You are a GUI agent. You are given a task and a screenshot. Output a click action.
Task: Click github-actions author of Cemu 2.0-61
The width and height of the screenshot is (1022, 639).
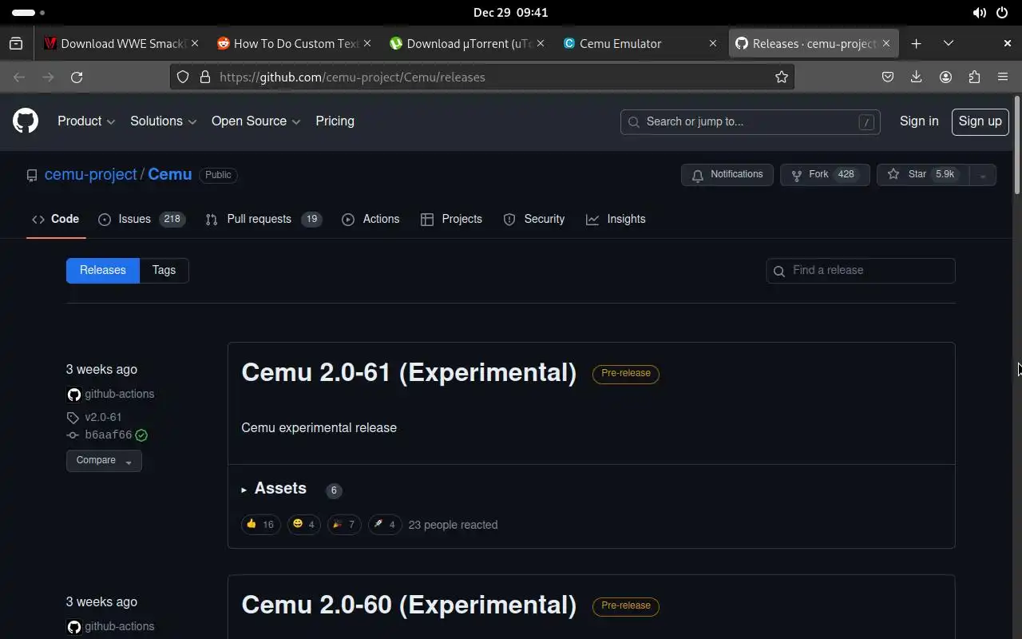[x=120, y=394]
